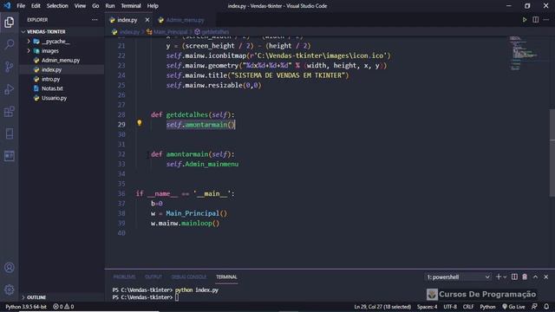Open index.py in the file tree

click(x=52, y=69)
